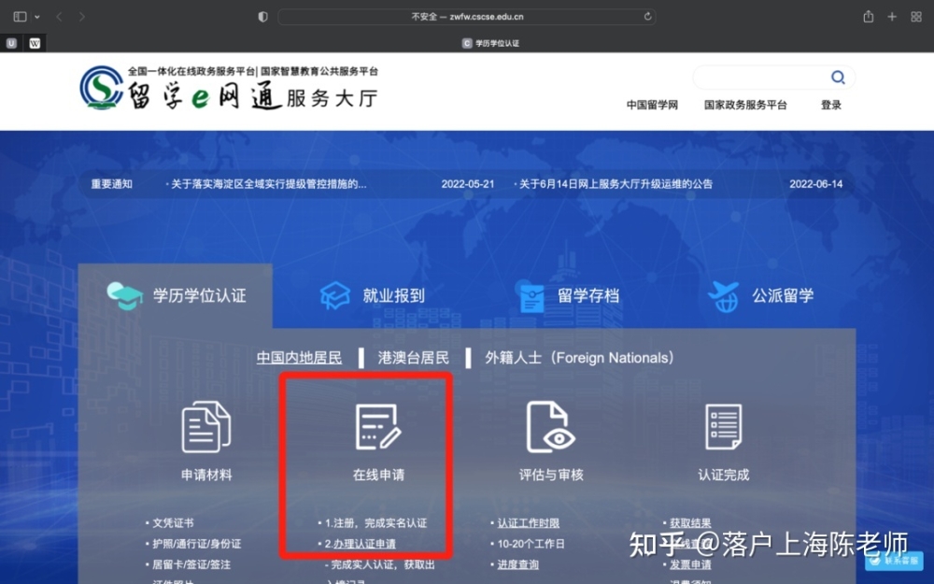Click 1.注册，完成实名认证 item

tap(375, 523)
